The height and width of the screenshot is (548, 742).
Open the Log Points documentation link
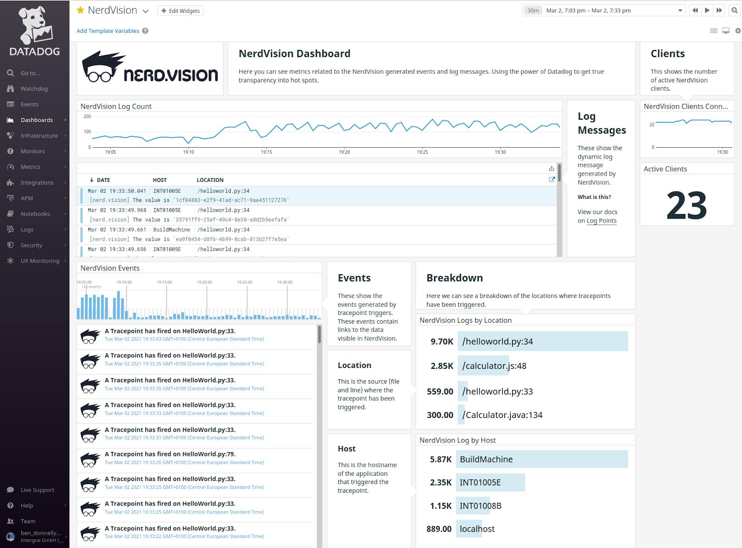click(601, 221)
